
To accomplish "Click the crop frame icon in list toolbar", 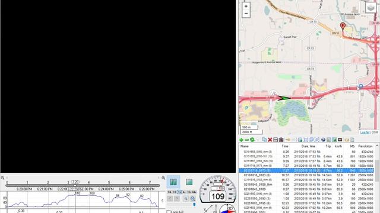I will 306,140.
